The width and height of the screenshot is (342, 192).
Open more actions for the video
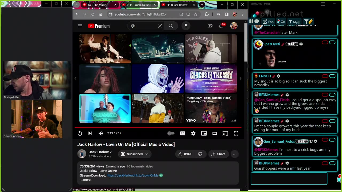coord(235,154)
